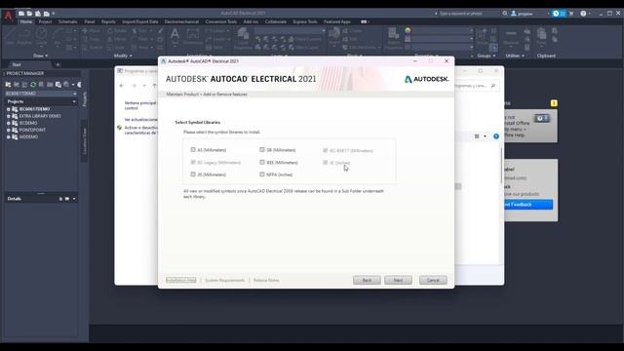
Task: Open the Installation Help link
Action: tap(181, 280)
